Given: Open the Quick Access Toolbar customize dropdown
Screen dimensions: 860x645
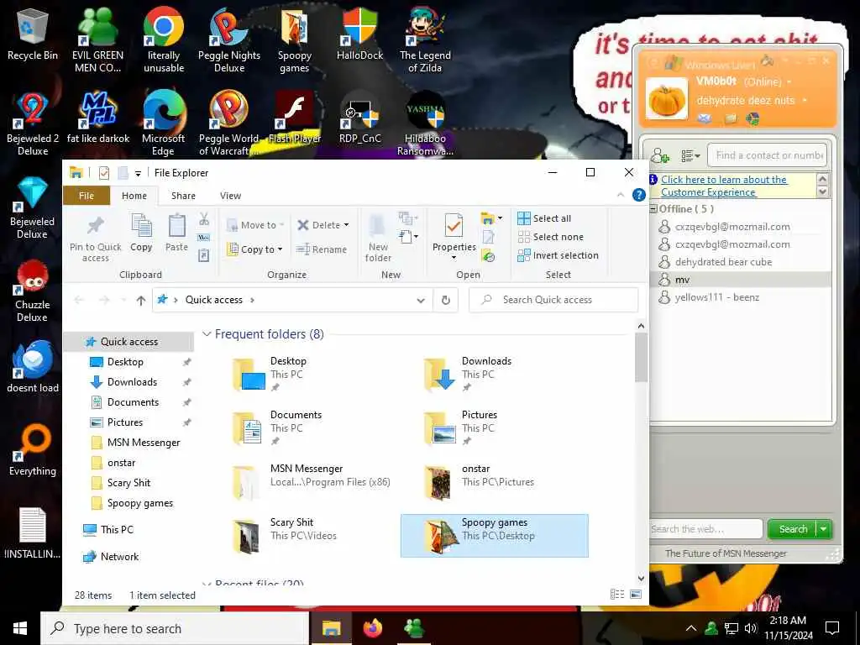Looking at the screenshot, I should pos(138,173).
